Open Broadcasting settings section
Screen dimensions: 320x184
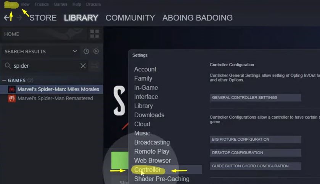[152, 143]
